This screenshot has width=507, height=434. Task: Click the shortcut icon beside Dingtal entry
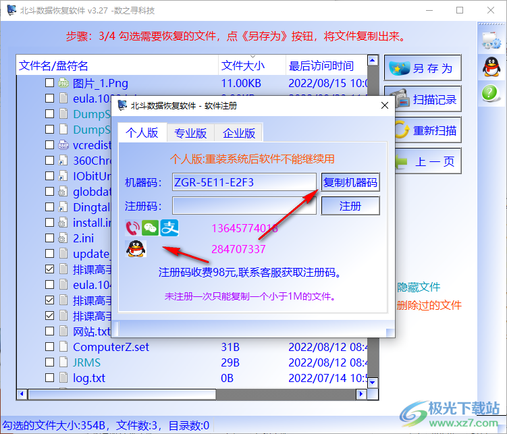coord(63,207)
